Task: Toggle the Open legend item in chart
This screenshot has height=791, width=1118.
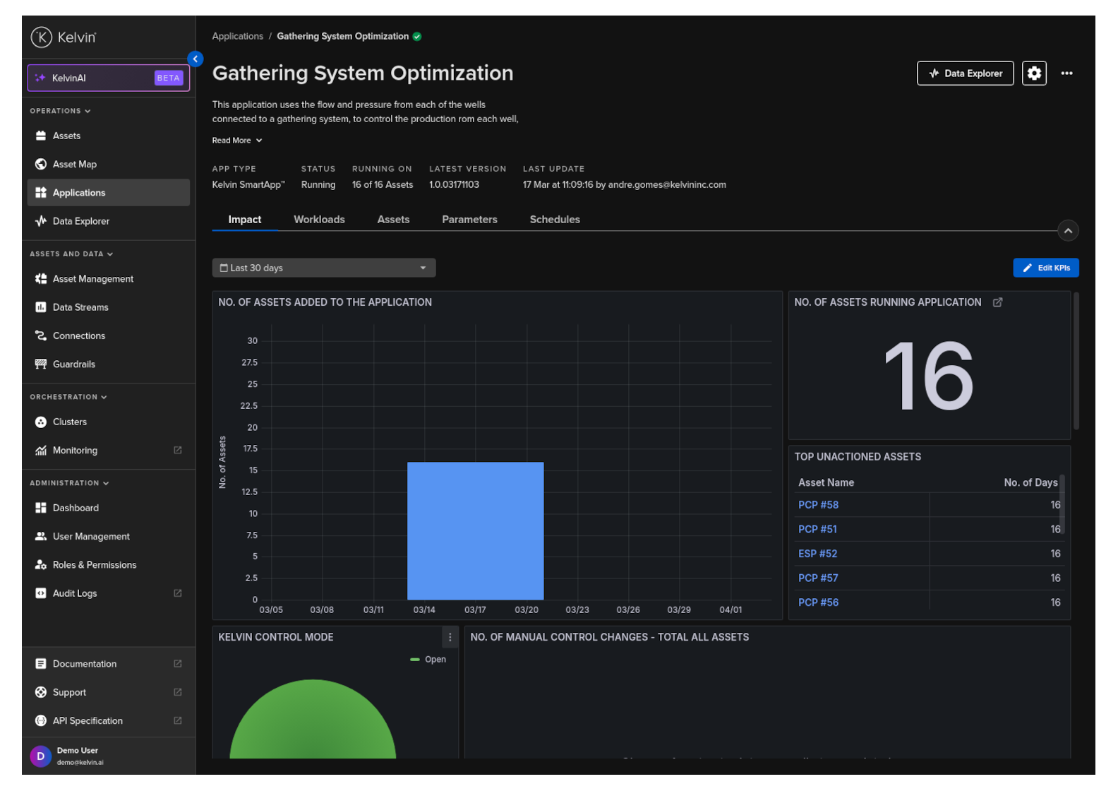Action: point(435,660)
